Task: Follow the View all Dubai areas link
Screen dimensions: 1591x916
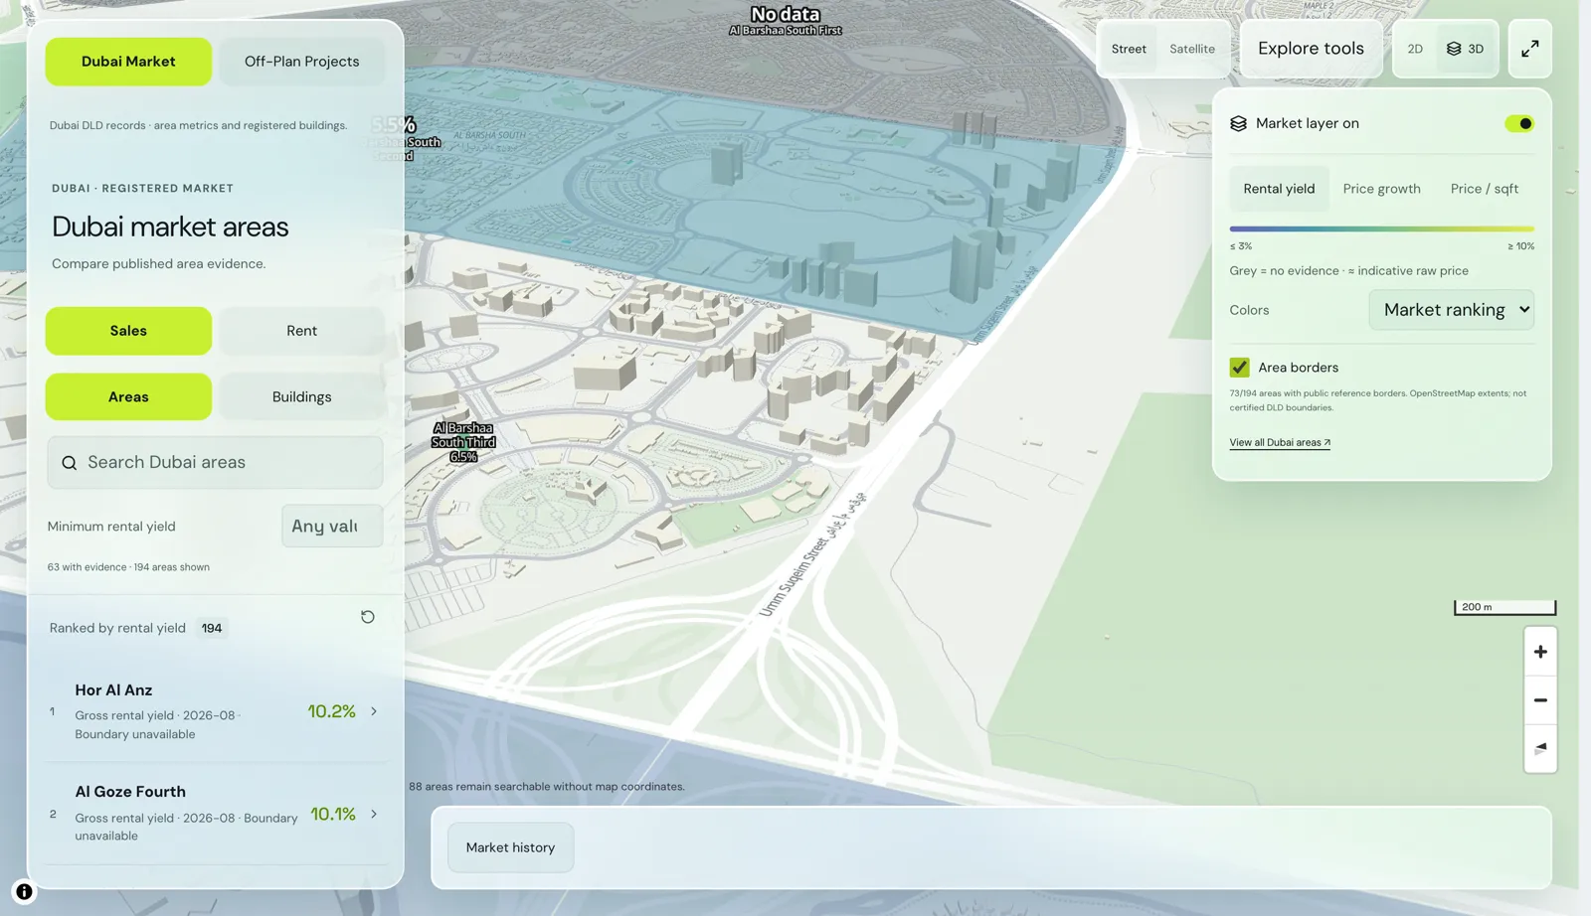Action: tap(1280, 443)
